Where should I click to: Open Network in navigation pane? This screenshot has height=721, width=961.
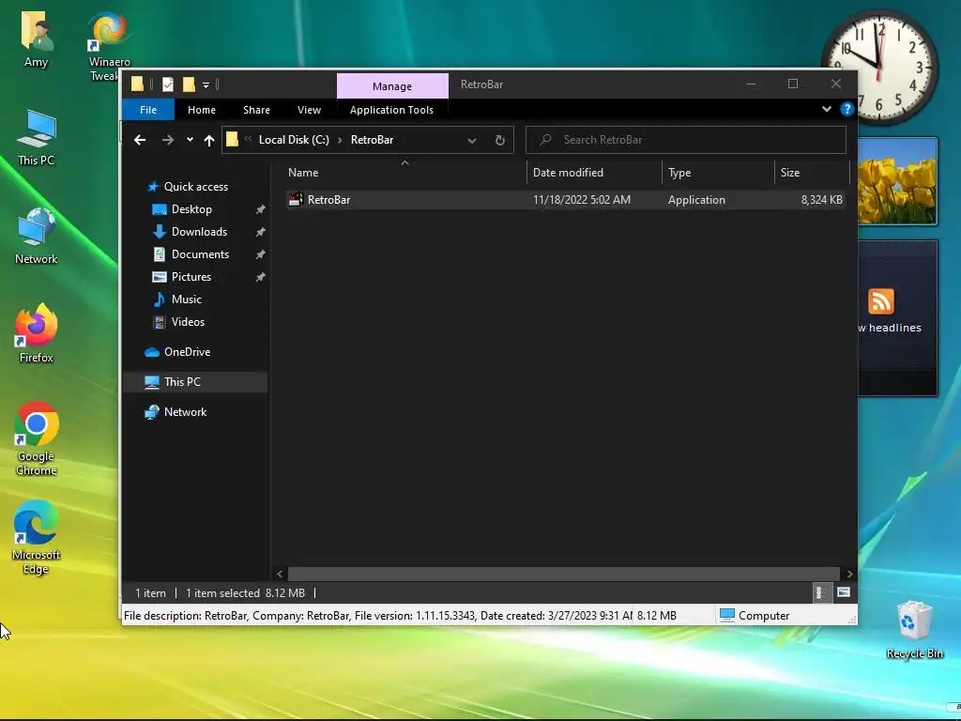175,412
